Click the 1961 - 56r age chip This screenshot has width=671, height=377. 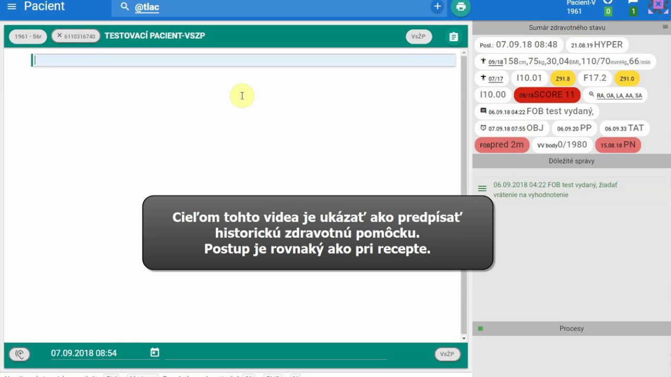coord(28,36)
